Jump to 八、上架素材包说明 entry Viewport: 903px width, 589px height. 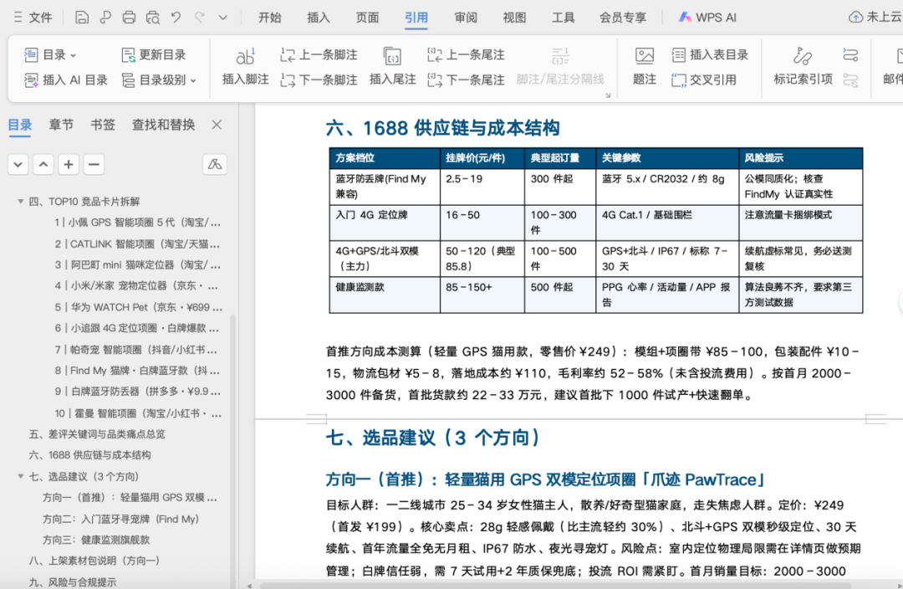94,561
